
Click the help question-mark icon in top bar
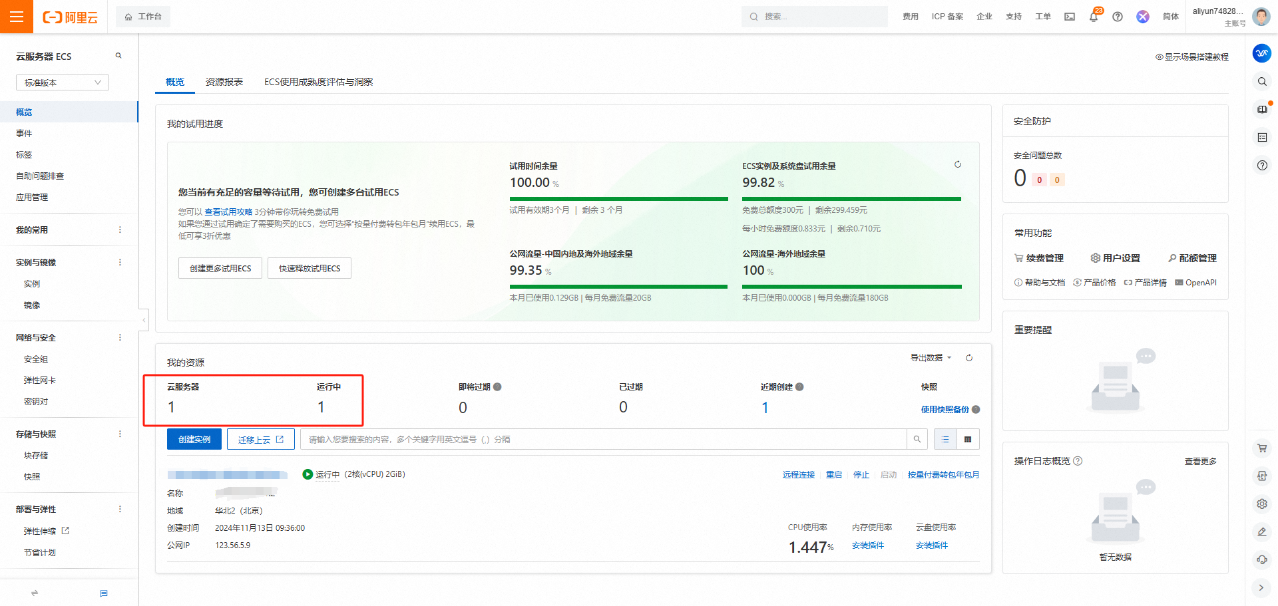[x=1118, y=17]
